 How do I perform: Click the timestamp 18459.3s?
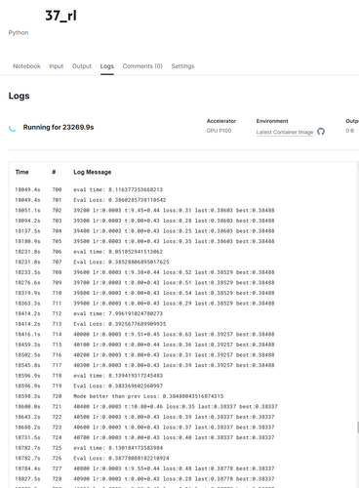click(27, 345)
